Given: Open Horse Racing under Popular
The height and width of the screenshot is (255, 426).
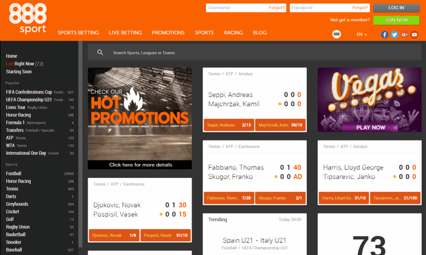Looking at the screenshot, I should [40, 115].
